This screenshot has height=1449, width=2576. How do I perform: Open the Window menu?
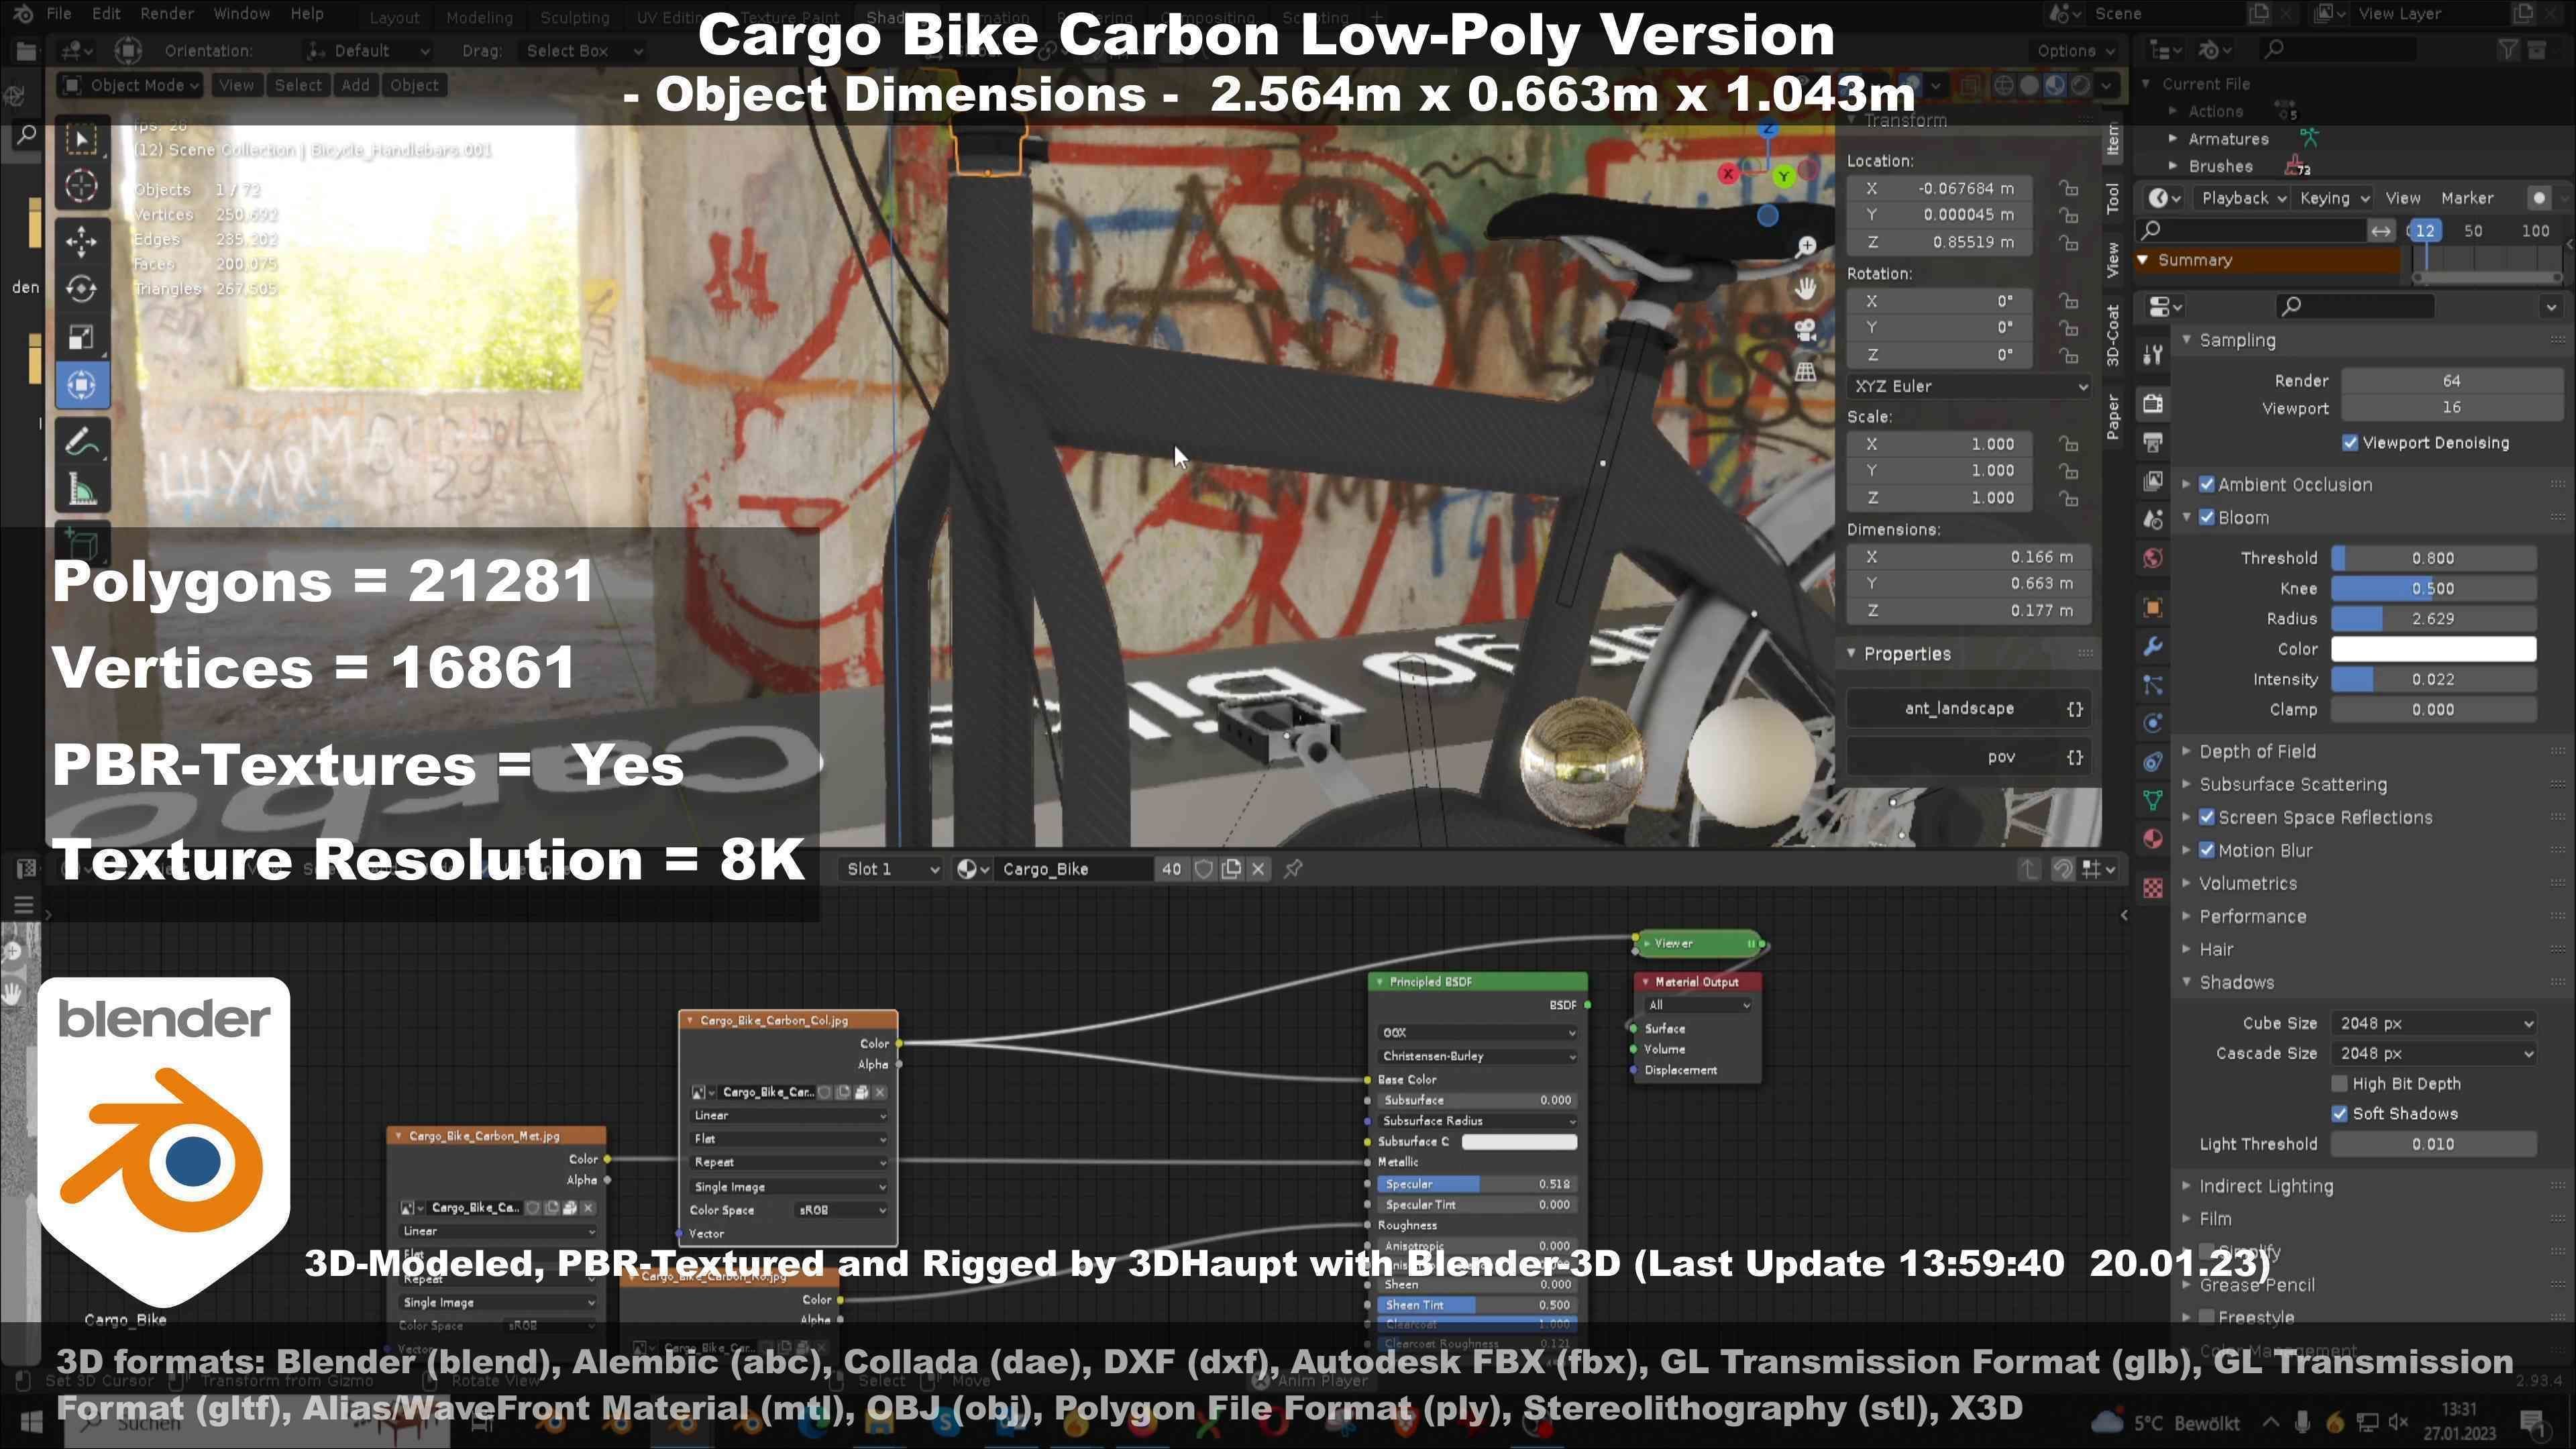pos(242,14)
